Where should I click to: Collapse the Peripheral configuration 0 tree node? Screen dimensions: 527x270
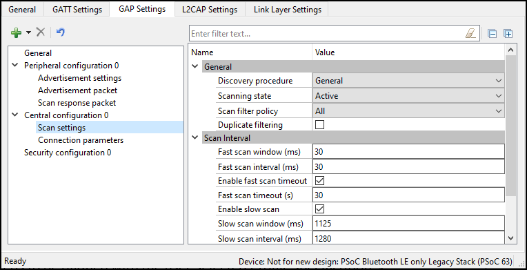[x=14, y=65]
